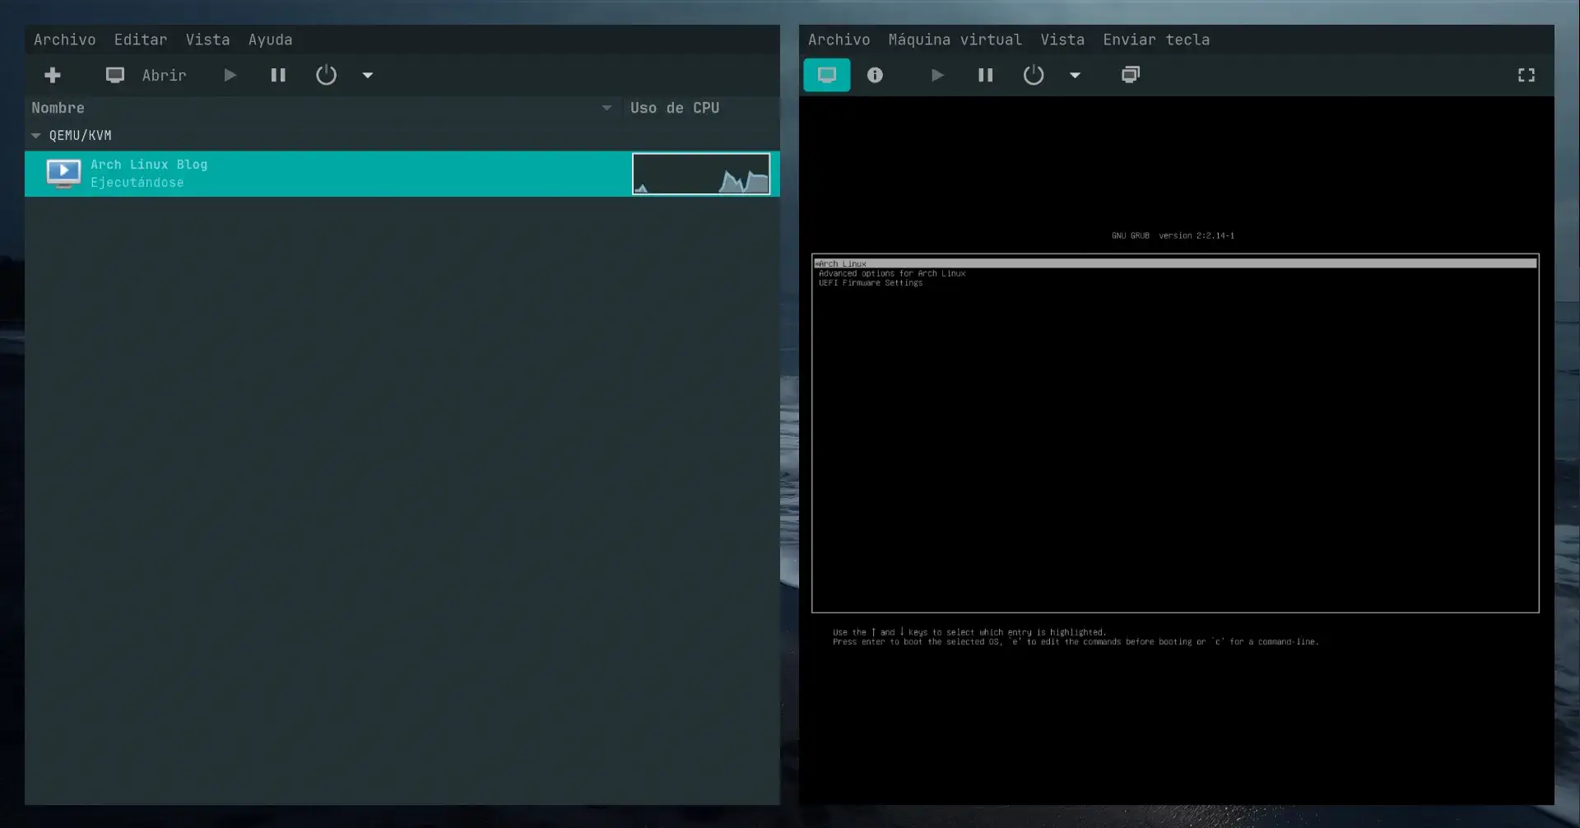Screen dimensions: 1580x828
Task: Resume the VM from the console play icon
Action: (x=937, y=75)
